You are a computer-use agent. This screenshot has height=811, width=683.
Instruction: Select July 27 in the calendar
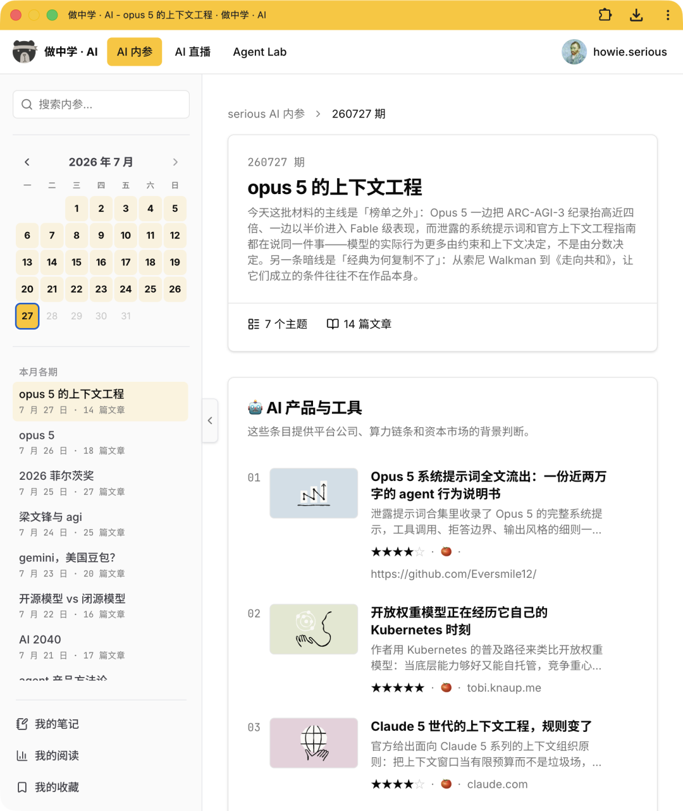tap(27, 316)
